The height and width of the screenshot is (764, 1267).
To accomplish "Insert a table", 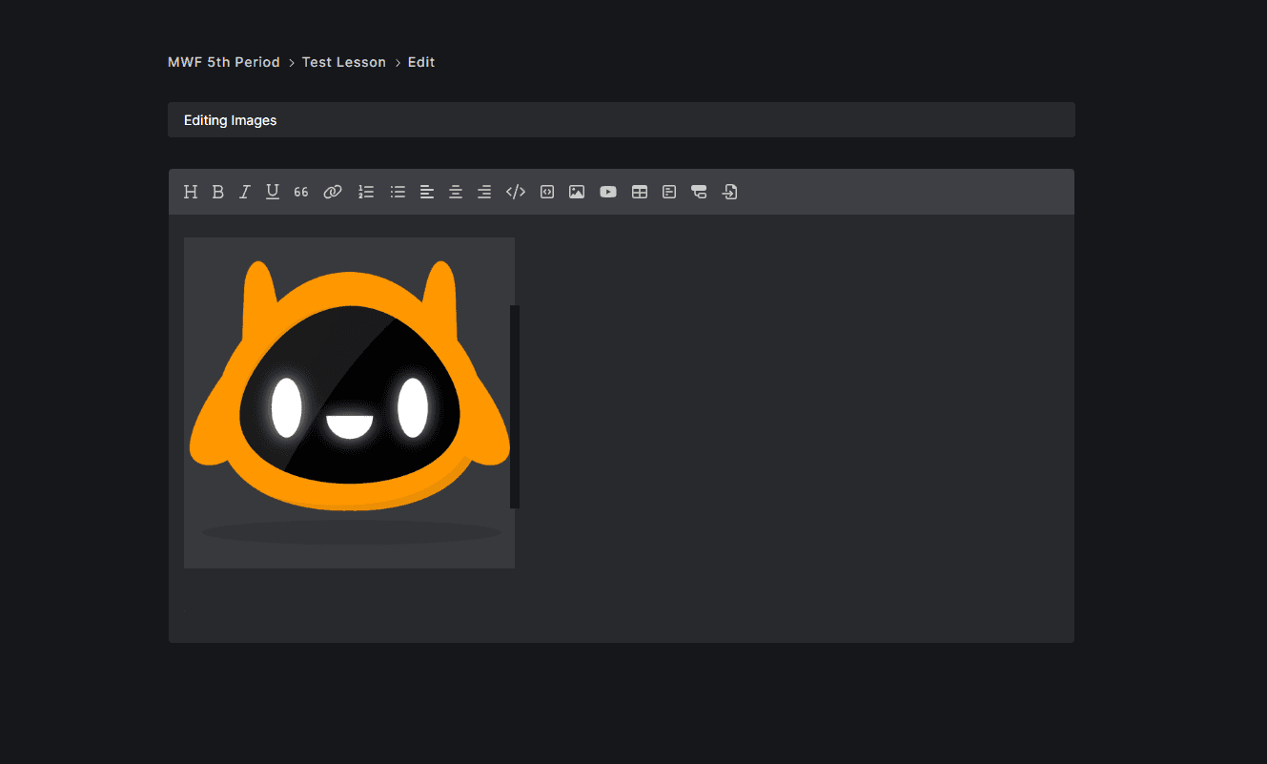I will click(x=640, y=192).
